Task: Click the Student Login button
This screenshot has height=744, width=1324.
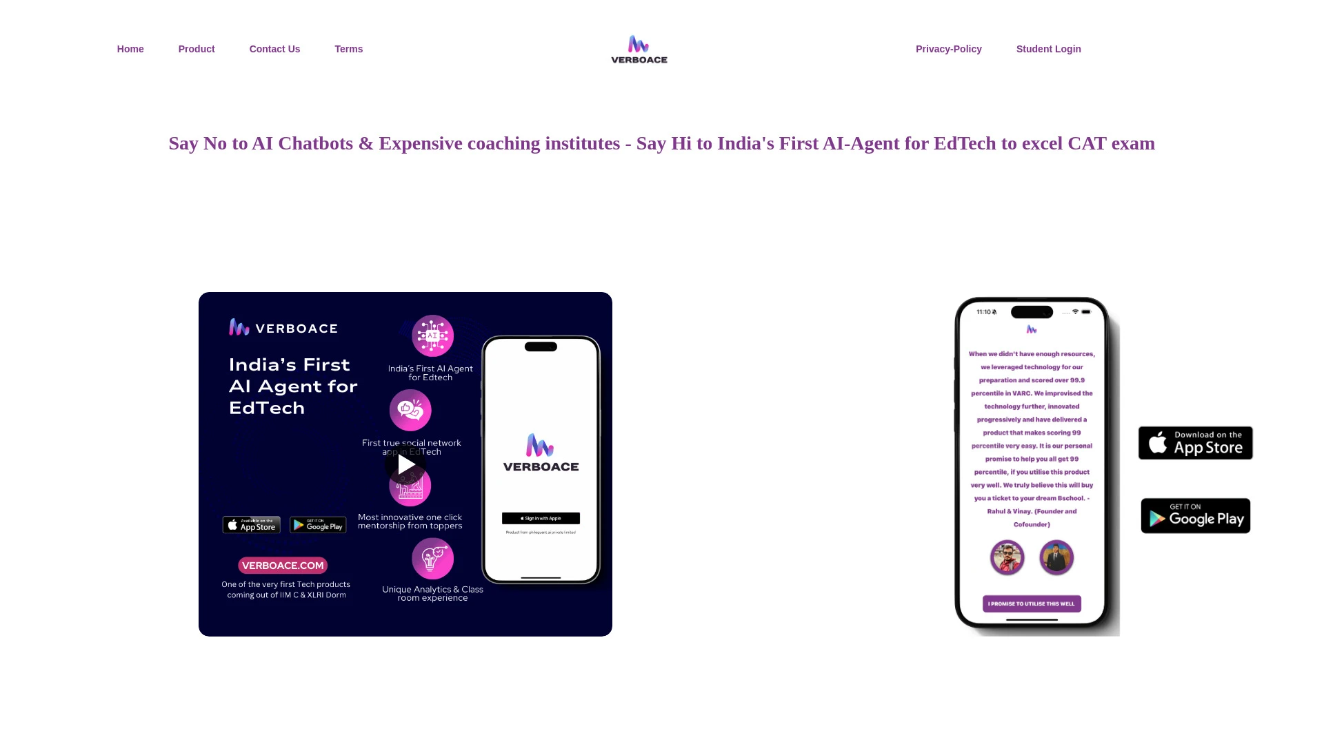Action: (1048, 49)
